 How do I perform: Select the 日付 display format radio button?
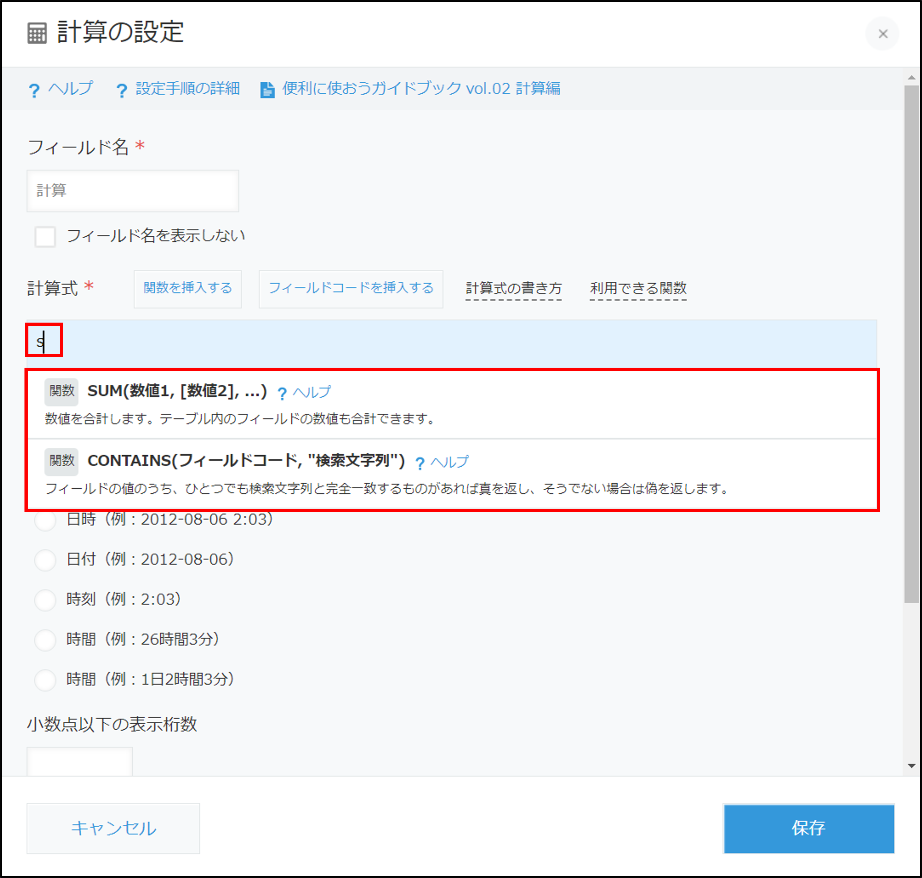tap(45, 560)
